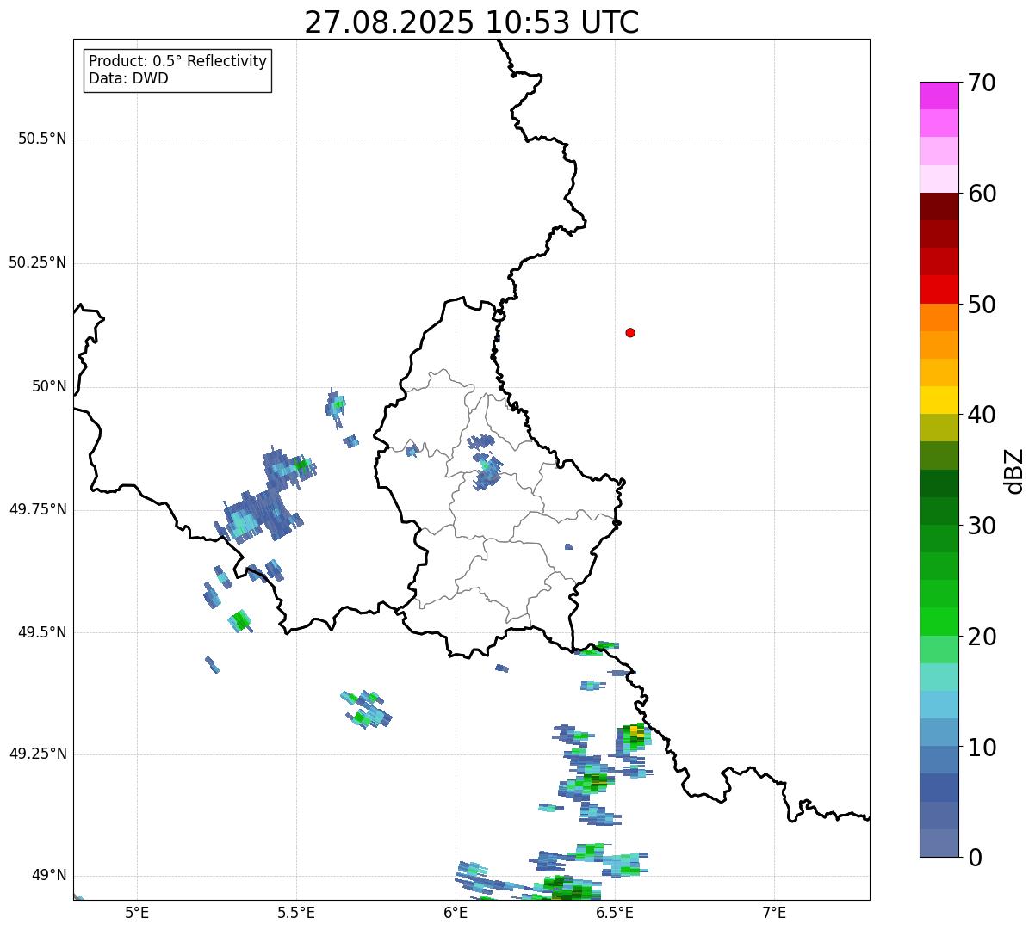
Task: Click the colorbar tick label 50
Action: point(982,305)
